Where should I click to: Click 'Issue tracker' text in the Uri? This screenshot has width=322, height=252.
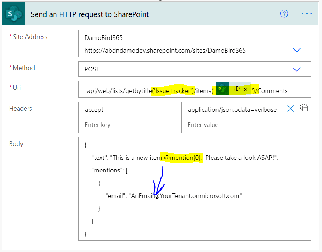173,91
